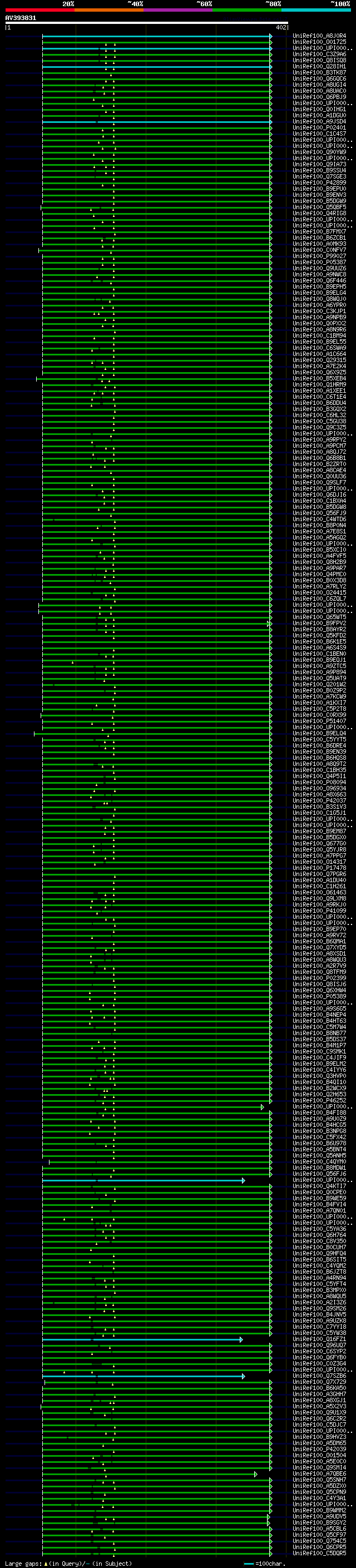The width and height of the screenshot is (356, 1568).
Task: Select hit label UniRef100_B3S1V3
Action: [x=319, y=807]
